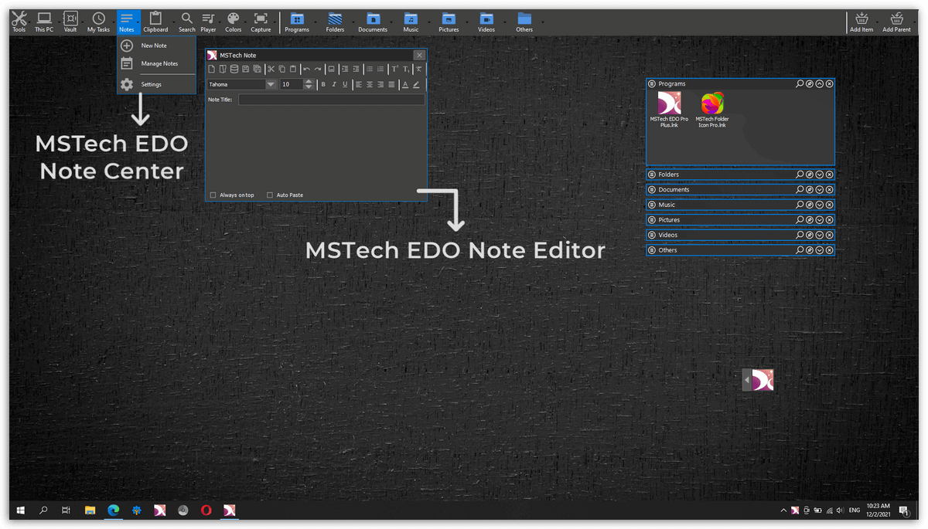Open Settings from the Notes menu
Image resolution: width=928 pixels, height=529 pixels.
pyautogui.click(x=156, y=84)
